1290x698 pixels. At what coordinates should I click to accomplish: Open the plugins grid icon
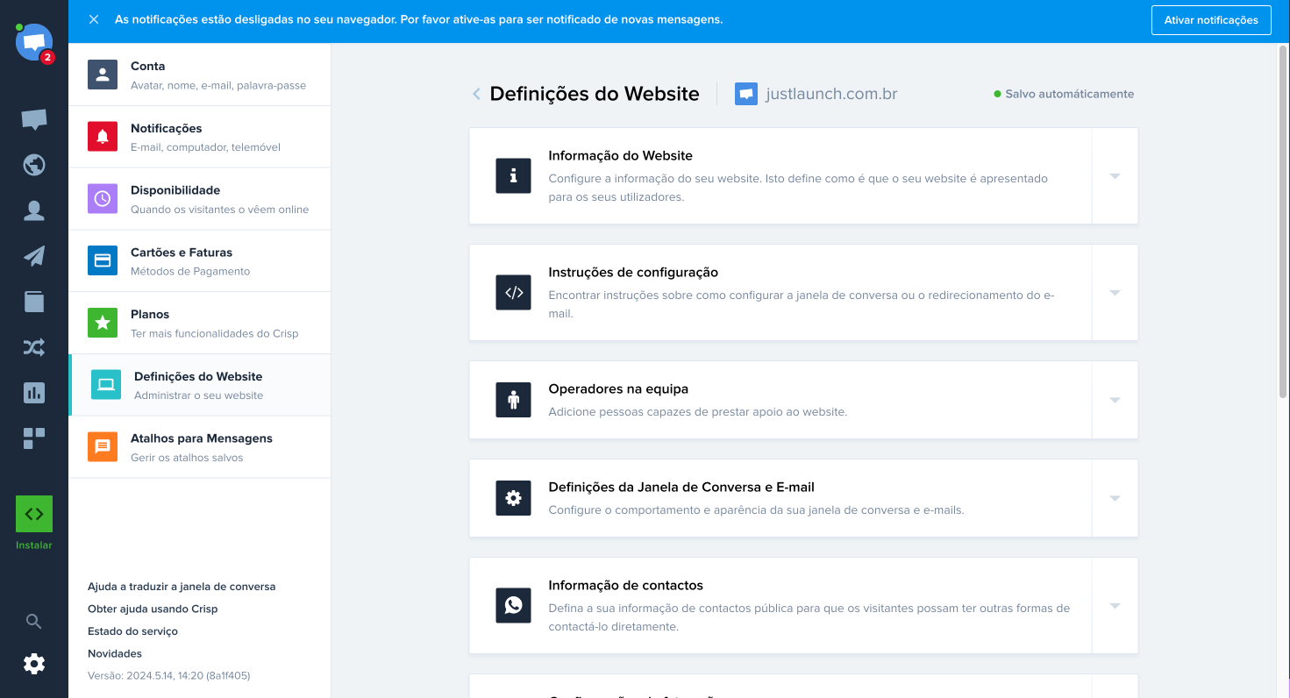(34, 438)
